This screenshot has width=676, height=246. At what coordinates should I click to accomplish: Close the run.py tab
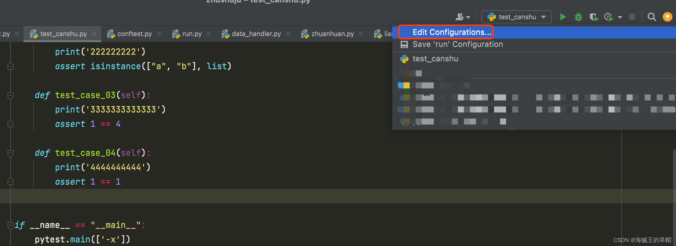[x=208, y=34]
